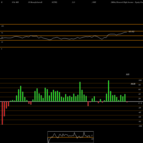Click the MR axis label -60

(x=140, y=117)
